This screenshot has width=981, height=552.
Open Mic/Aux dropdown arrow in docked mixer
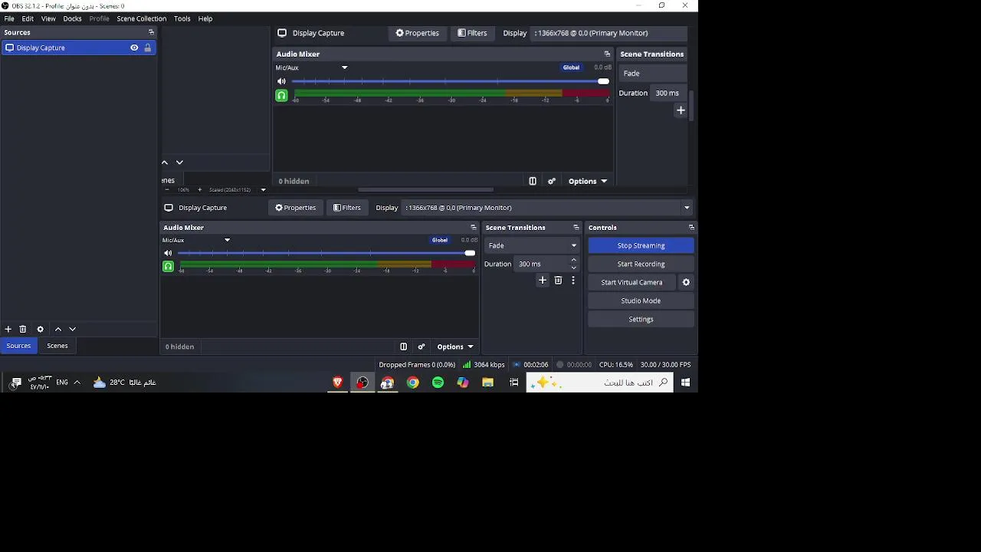click(x=228, y=240)
